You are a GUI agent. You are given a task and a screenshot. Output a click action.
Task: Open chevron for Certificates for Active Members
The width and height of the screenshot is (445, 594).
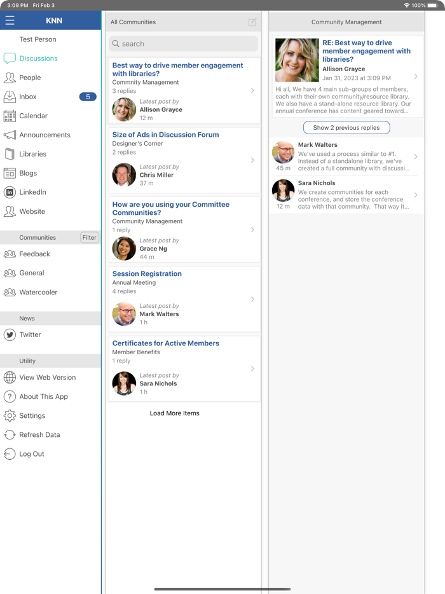click(x=252, y=369)
